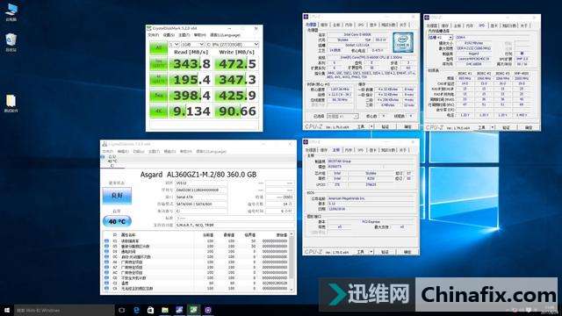Open the 1GiB test size dropdown
The height and width of the screenshot is (316, 562).
click(x=192, y=45)
